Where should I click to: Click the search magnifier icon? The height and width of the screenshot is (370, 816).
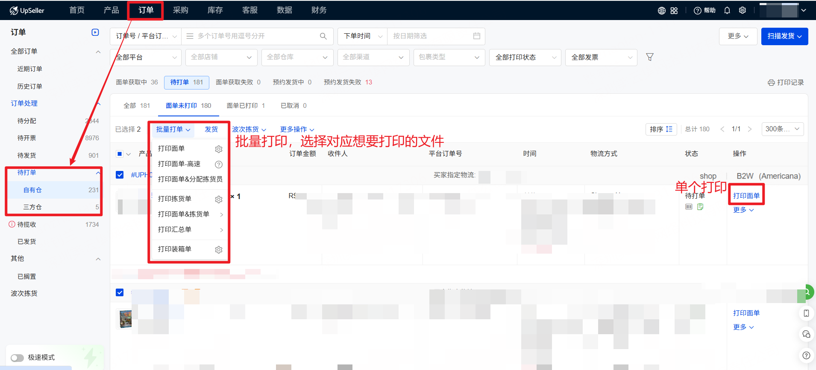click(x=323, y=36)
